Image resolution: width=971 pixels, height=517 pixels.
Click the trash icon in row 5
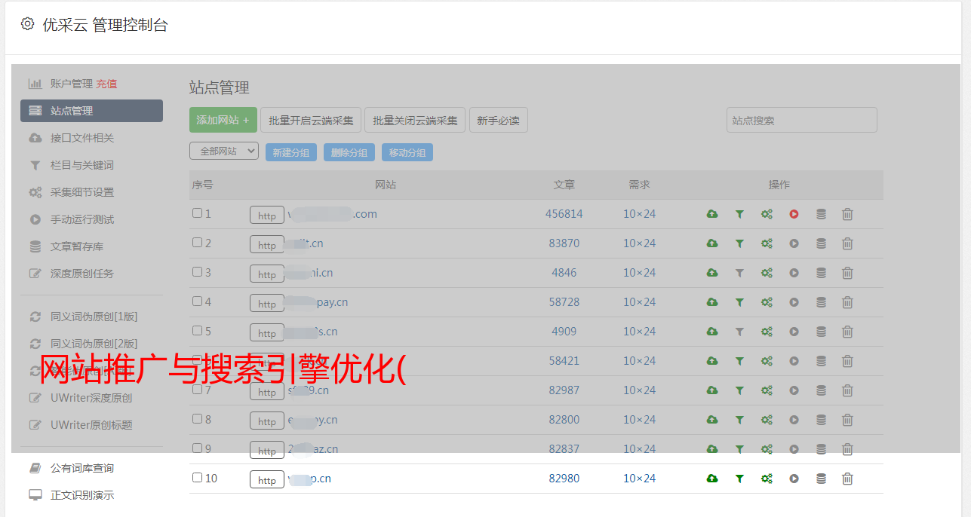pyautogui.click(x=847, y=332)
